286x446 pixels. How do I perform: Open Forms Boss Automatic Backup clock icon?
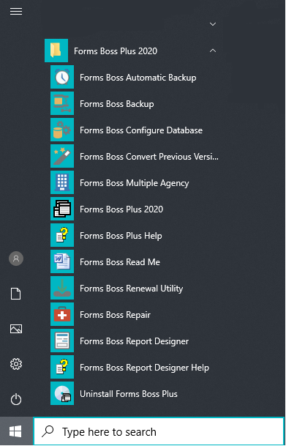[x=62, y=77]
